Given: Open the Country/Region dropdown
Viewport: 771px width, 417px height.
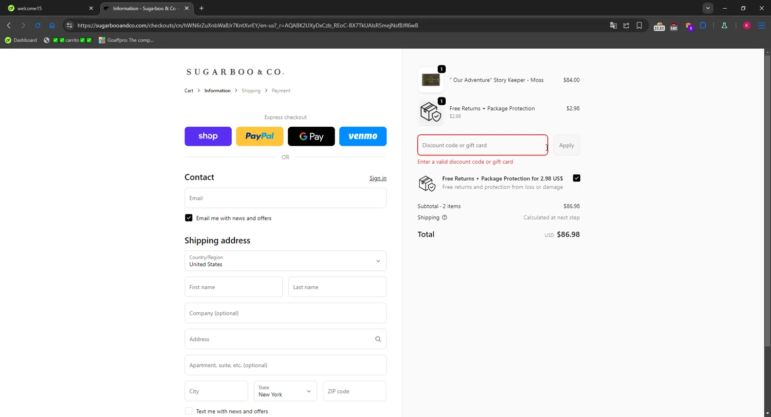Looking at the screenshot, I should point(285,261).
